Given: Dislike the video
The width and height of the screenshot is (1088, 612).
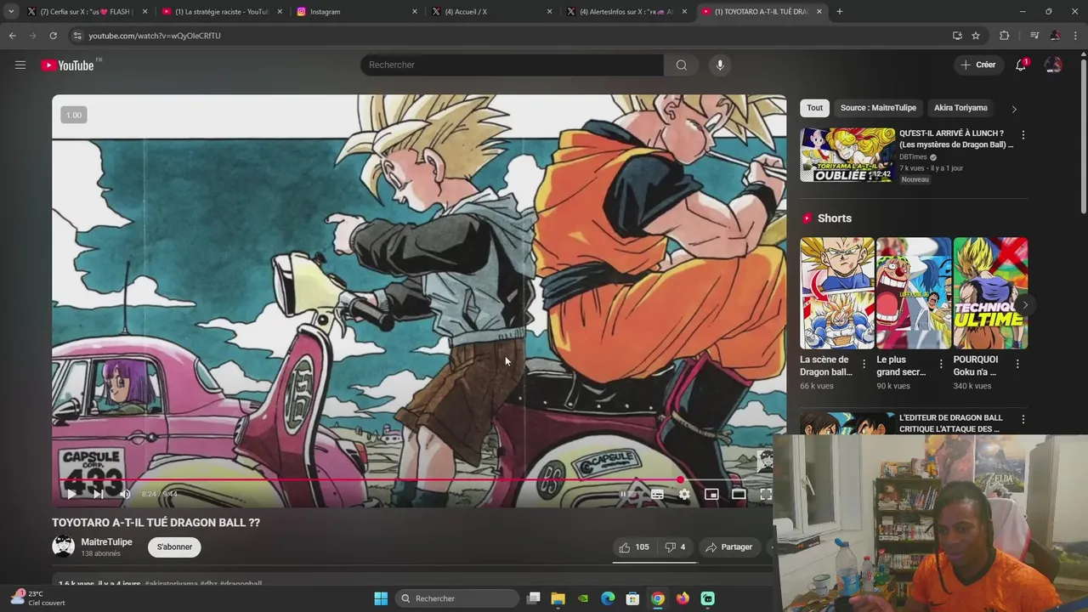Looking at the screenshot, I should (675, 547).
